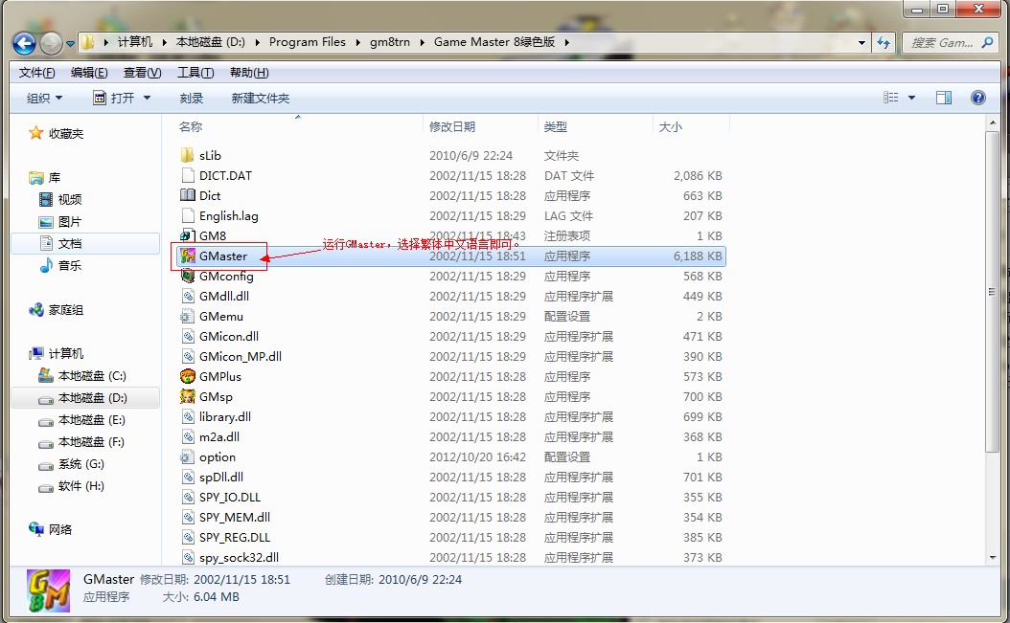Select the DICT.DAT file icon
The height and width of the screenshot is (623, 1010).
pyautogui.click(x=188, y=175)
